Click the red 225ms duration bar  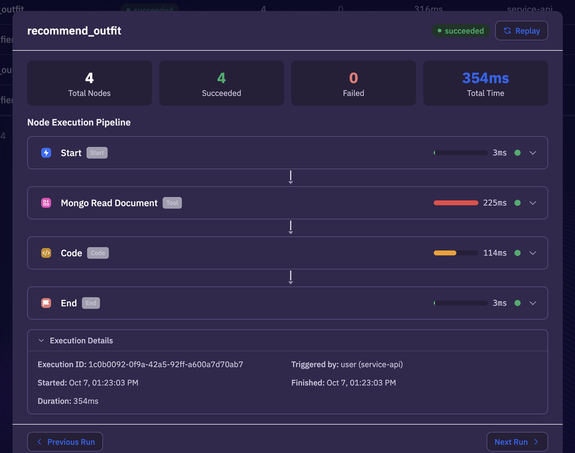[x=456, y=203]
